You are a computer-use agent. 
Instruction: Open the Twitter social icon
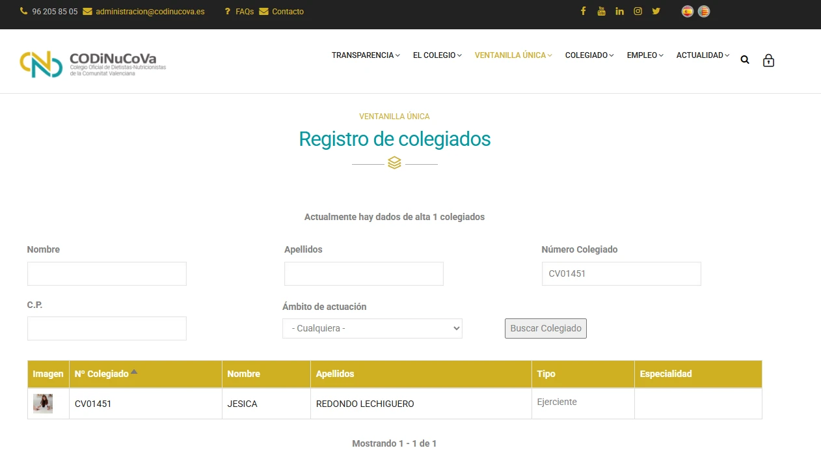[x=656, y=11]
